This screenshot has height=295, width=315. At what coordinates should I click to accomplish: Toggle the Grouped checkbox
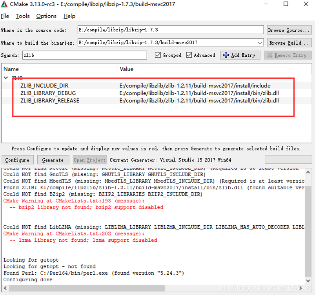point(158,55)
